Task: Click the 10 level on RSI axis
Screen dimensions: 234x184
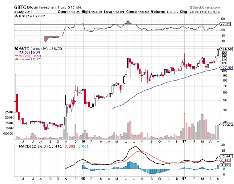Action: pyautogui.click(x=223, y=41)
